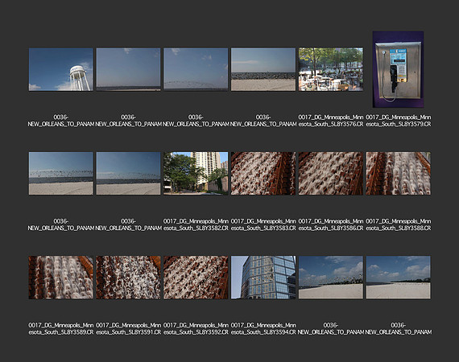Open the payphone photo thumbnail
The width and height of the screenshot is (459, 362).
(x=398, y=69)
